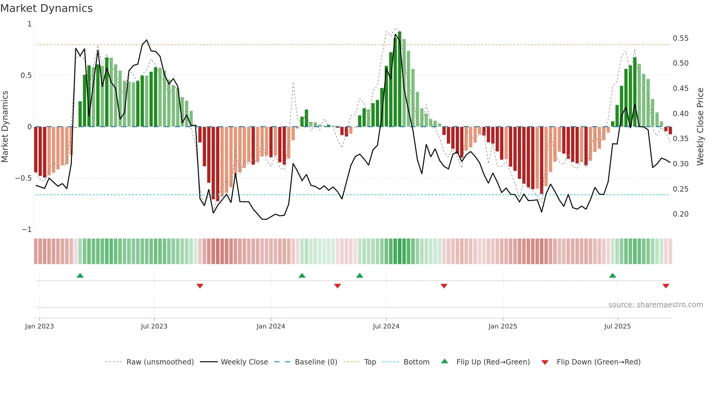
Task: Click the red flip-down triangle after Jul 2023
Action: pos(200,286)
